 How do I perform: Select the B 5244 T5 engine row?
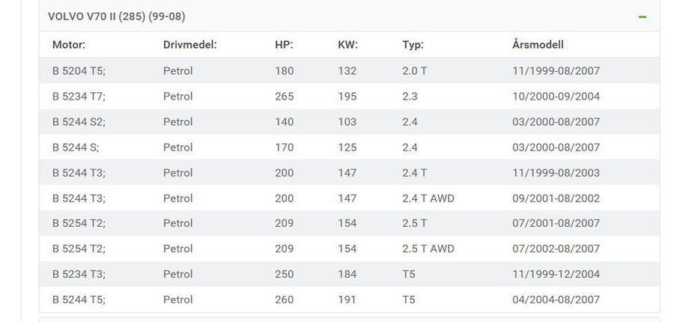click(79, 300)
